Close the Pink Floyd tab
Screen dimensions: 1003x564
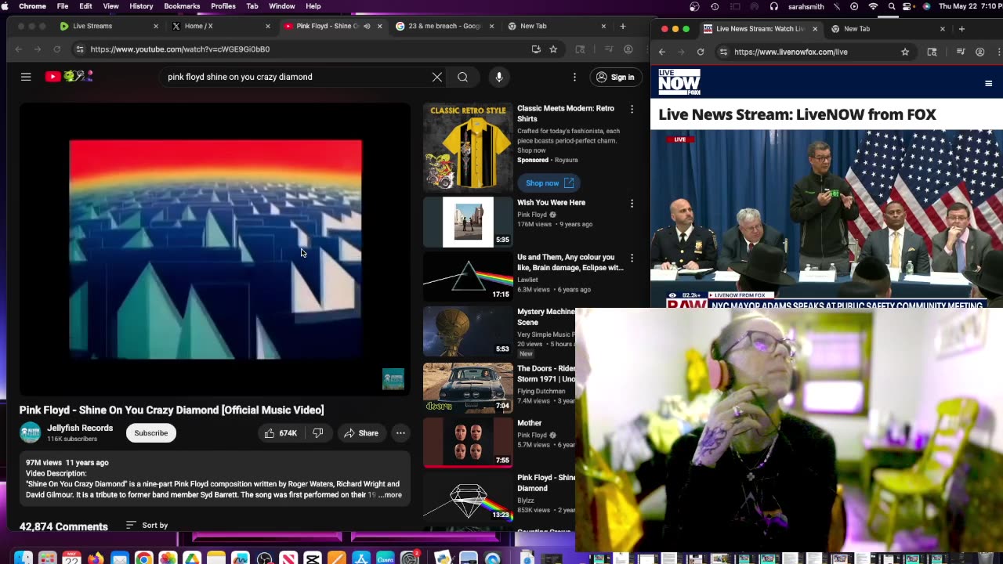380,26
